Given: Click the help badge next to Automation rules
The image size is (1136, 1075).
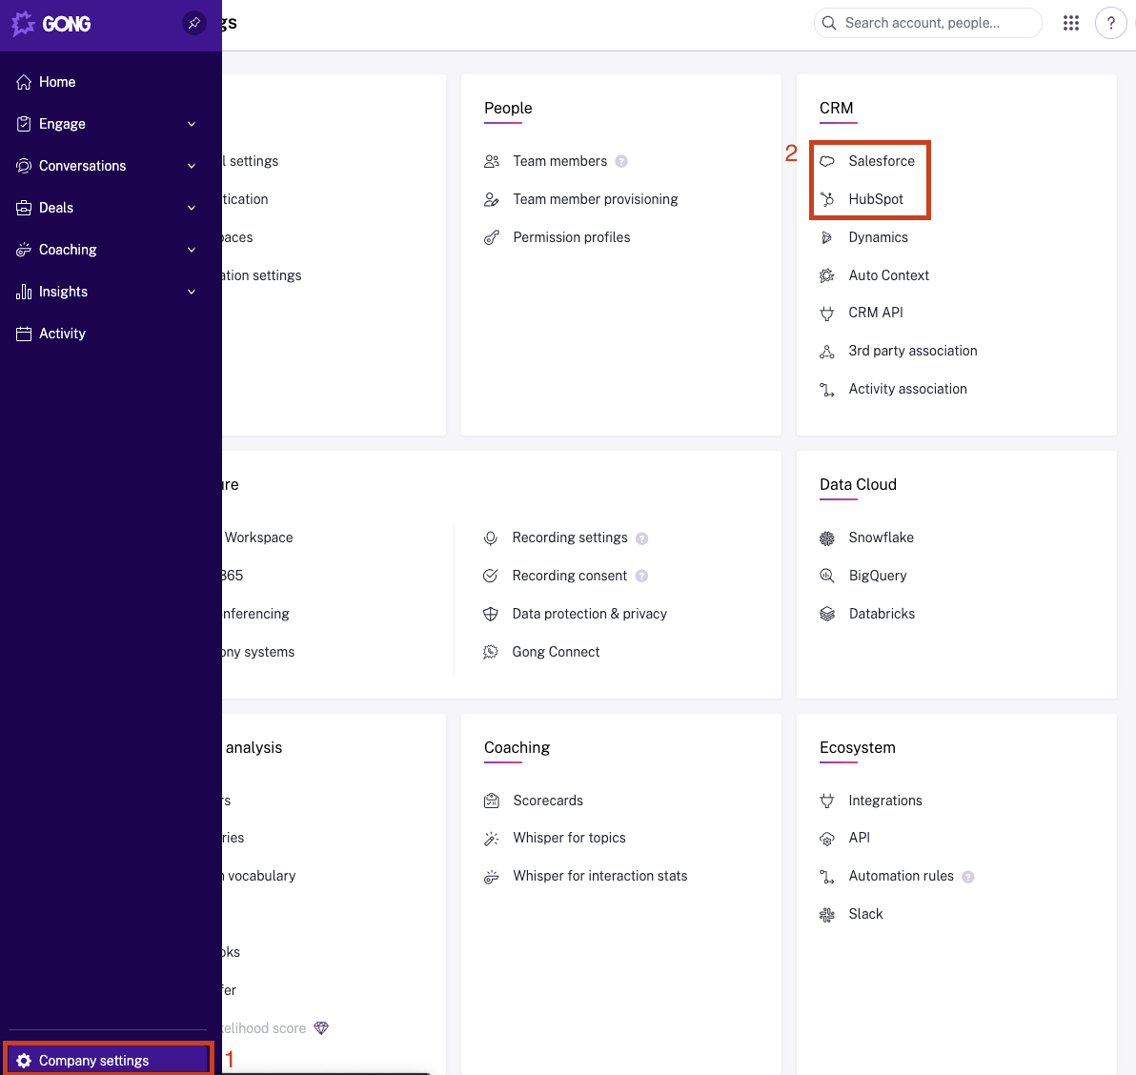Looking at the screenshot, I should [x=967, y=877].
